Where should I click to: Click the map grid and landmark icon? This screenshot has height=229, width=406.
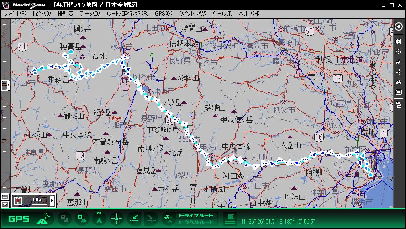coord(82,218)
